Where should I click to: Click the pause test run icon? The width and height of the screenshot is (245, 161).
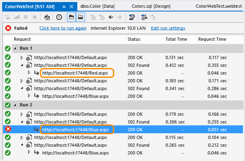[x=26, y=17]
